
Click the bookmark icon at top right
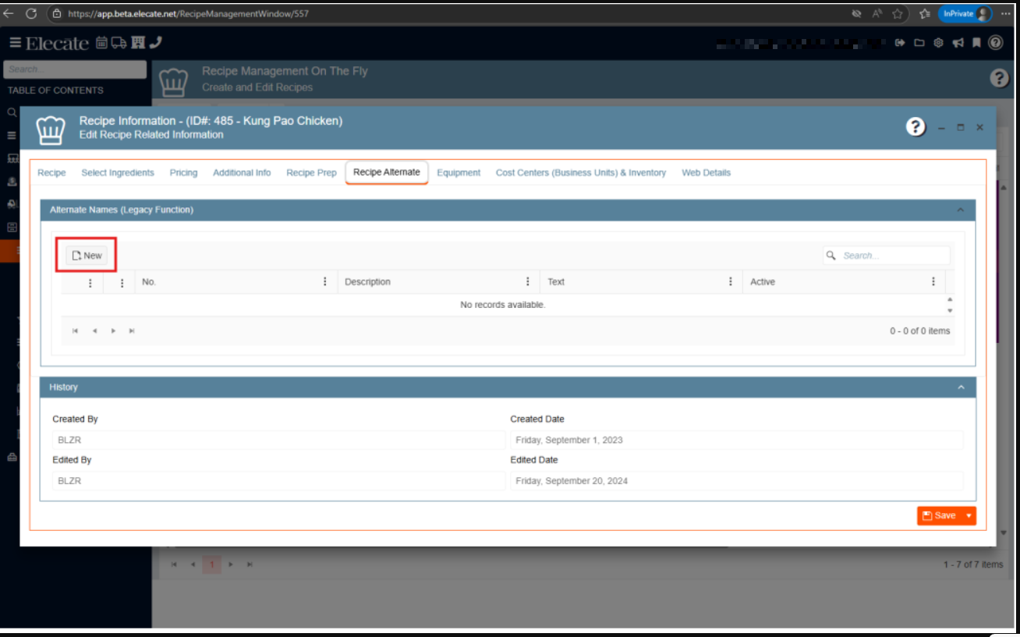tap(976, 43)
